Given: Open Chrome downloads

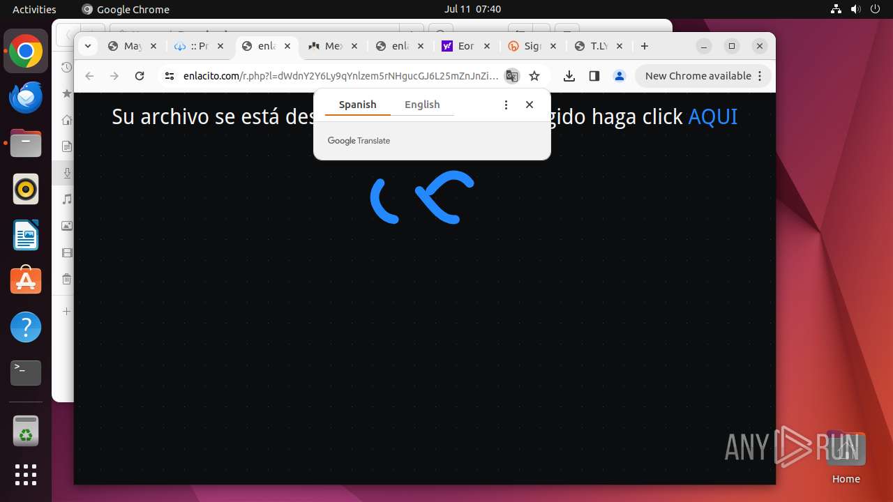Looking at the screenshot, I should click(569, 76).
